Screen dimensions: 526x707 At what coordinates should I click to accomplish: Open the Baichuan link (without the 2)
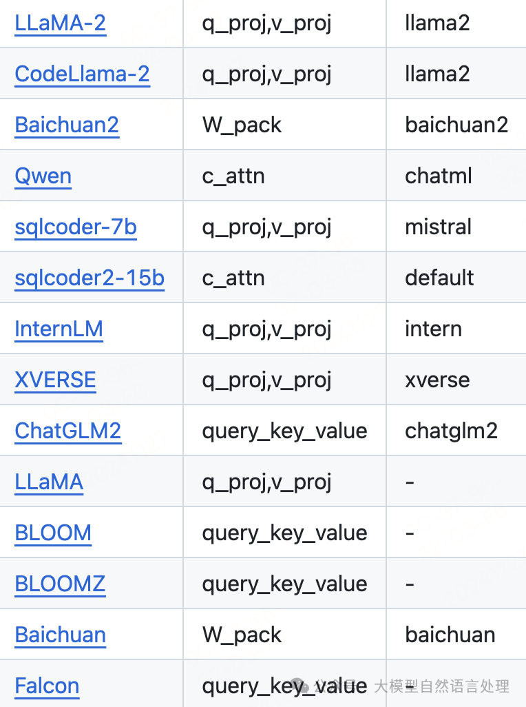point(60,635)
